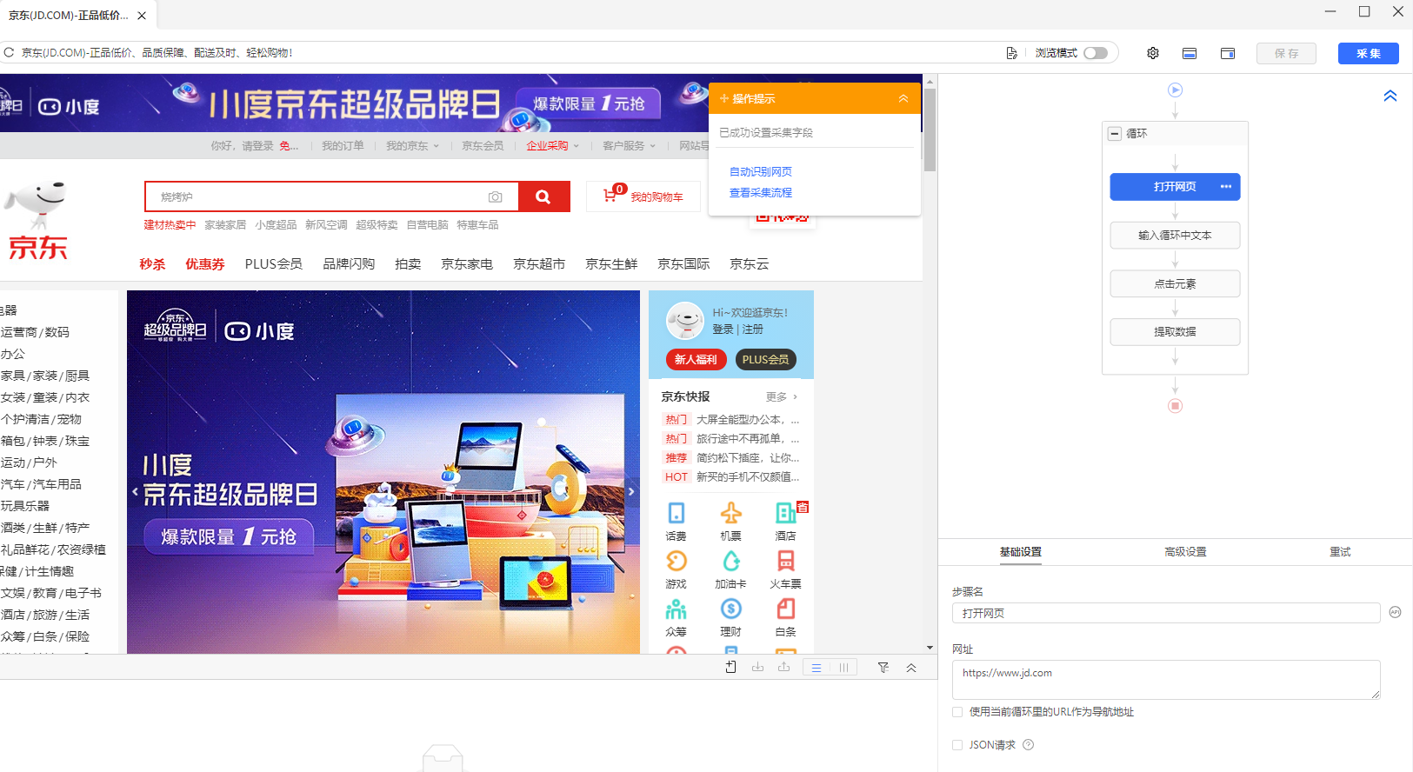Enable 使用当前循环里的URL作为导航地址 checkbox
The width and height of the screenshot is (1413, 772).
coord(957,712)
